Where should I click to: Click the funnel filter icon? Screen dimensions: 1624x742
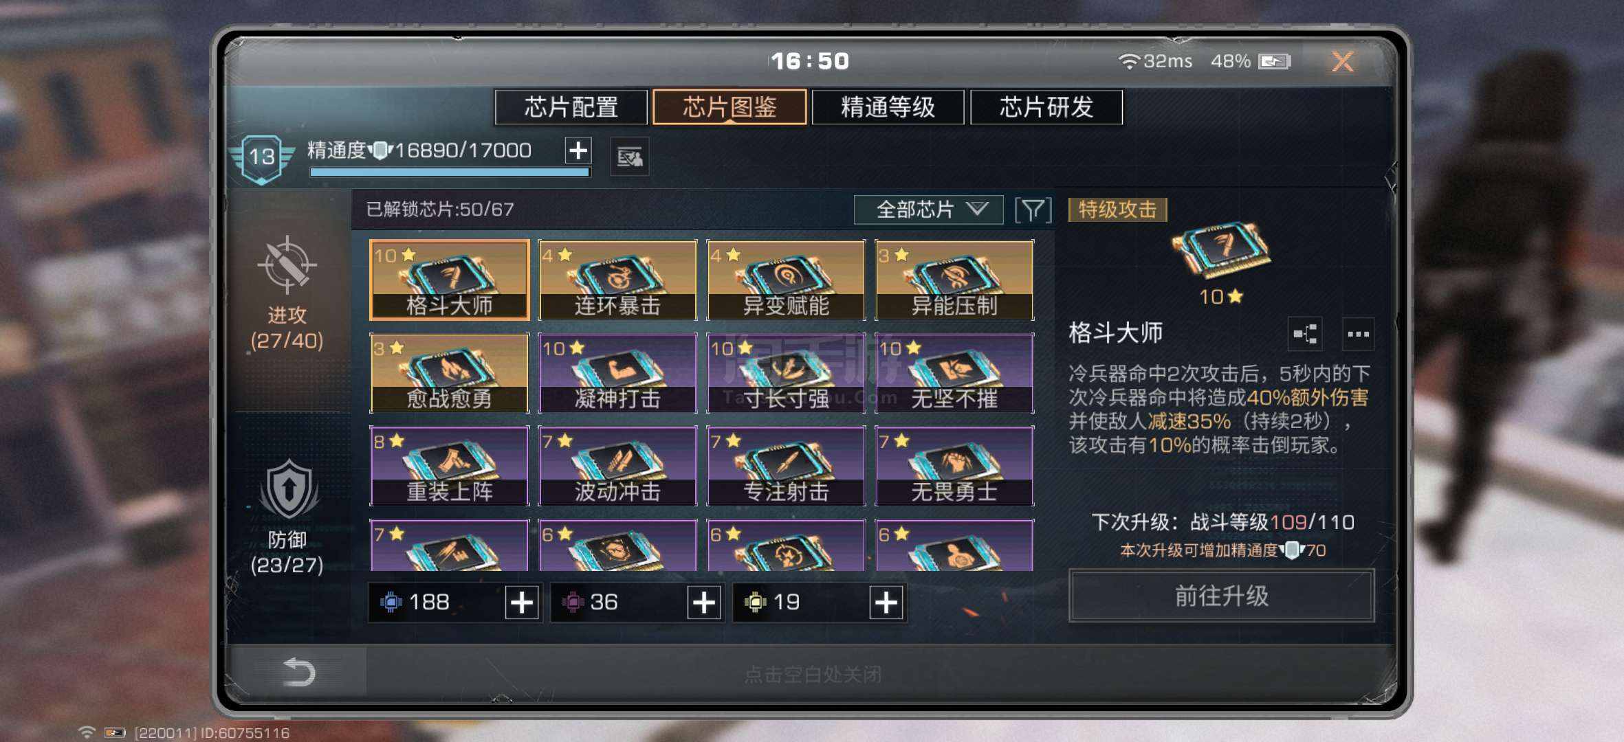1033,210
